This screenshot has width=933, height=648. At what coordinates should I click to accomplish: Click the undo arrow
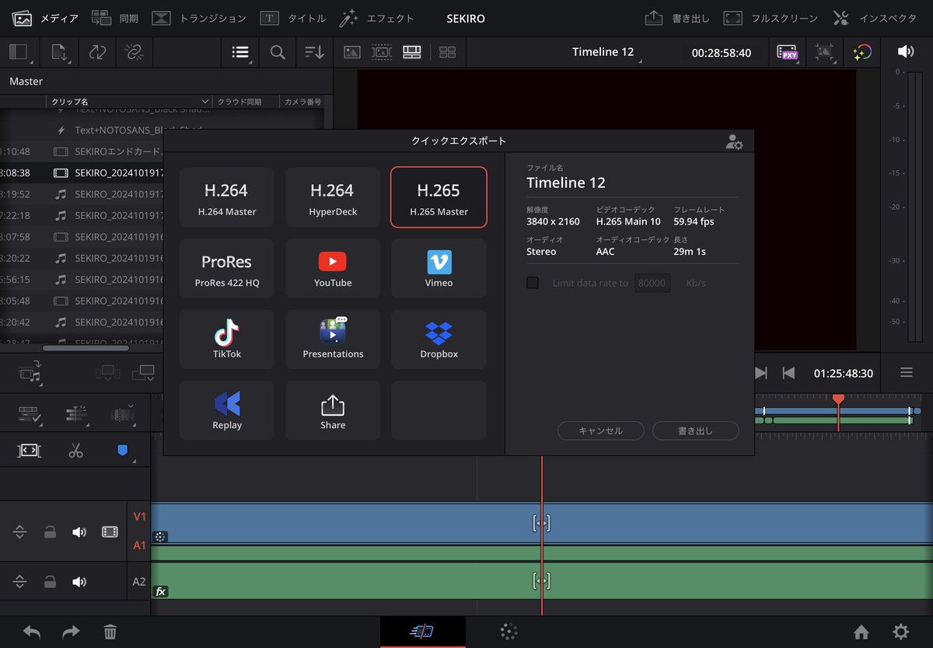coord(32,632)
